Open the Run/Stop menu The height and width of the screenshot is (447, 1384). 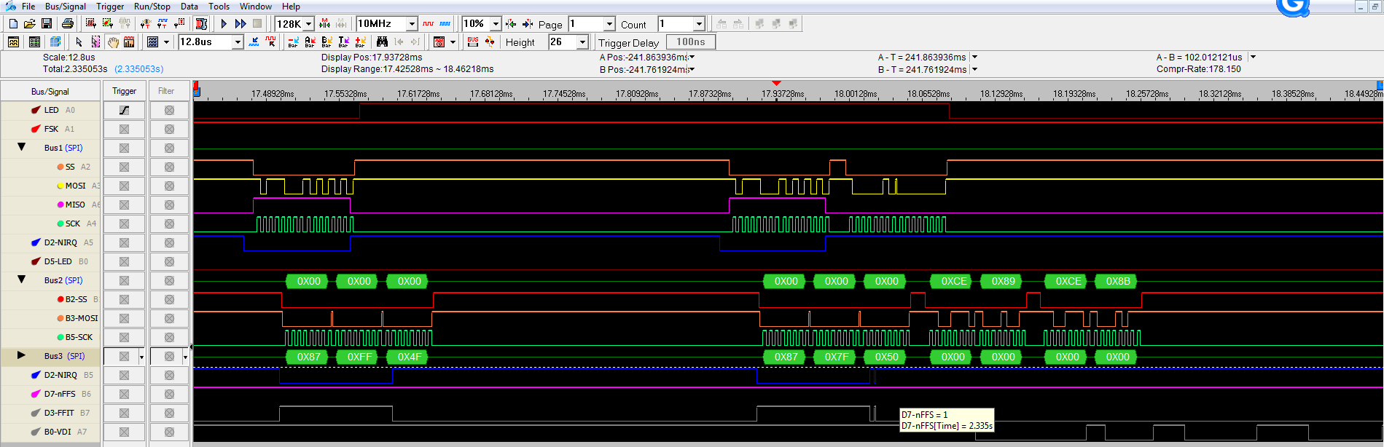tap(152, 7)
